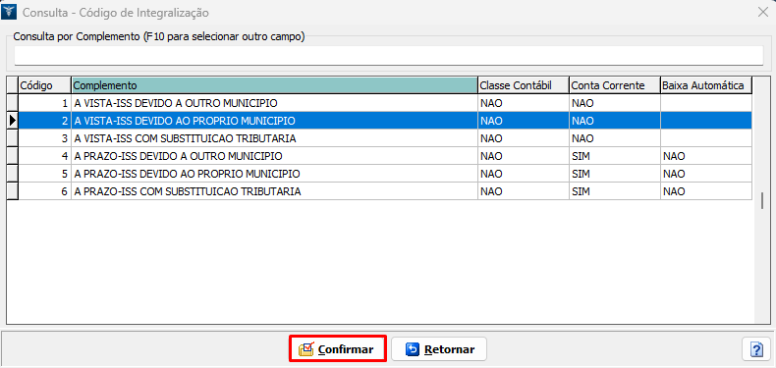Select row A PRAZO-ISS DEVIDO A OUTRO MUNICIPIO

[380, 156]
